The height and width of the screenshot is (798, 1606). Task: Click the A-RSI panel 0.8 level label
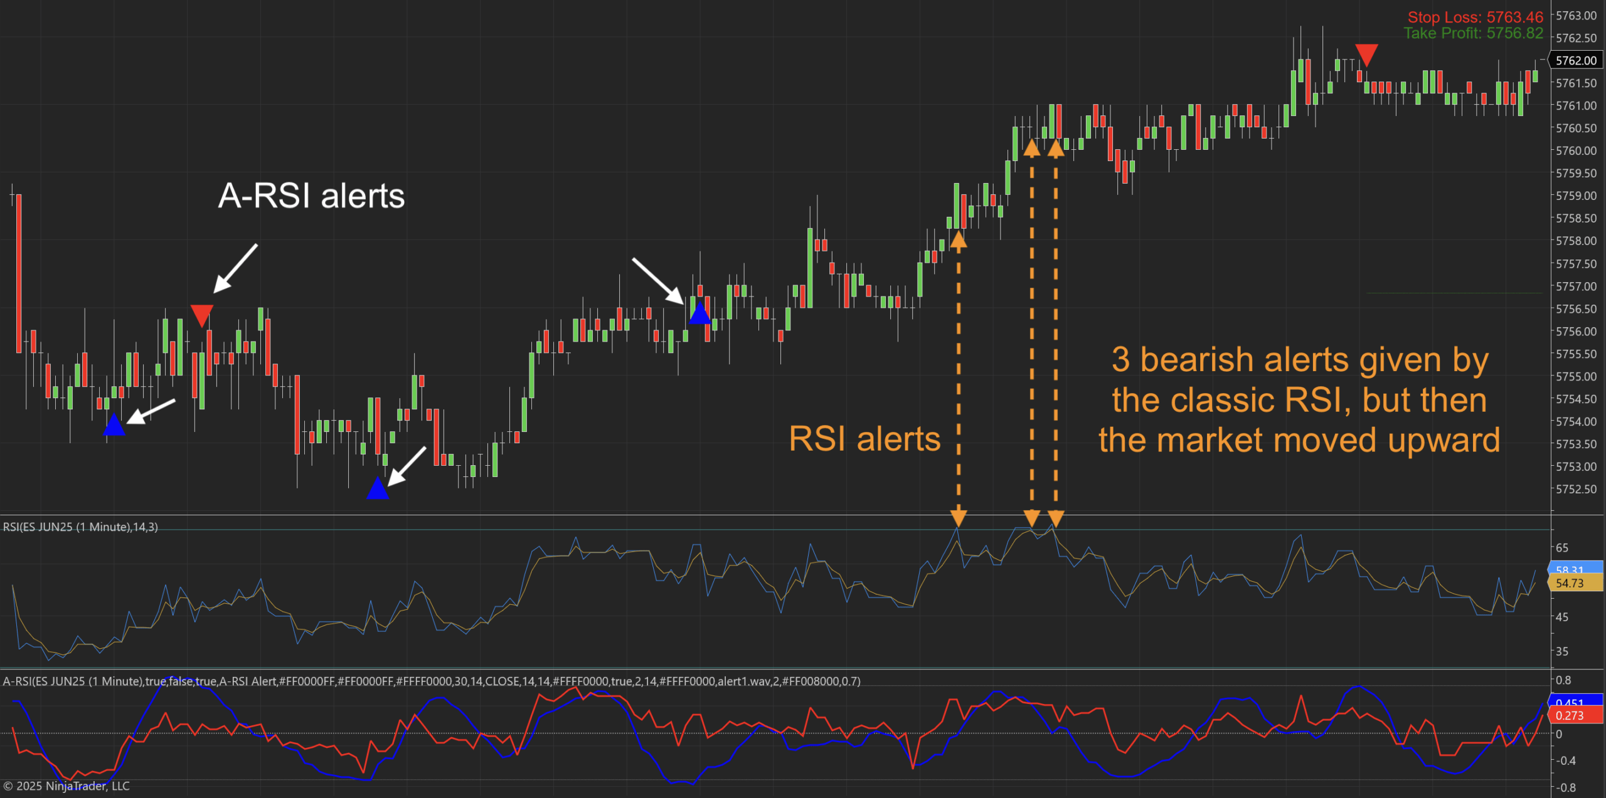[x=1563, y=680]
